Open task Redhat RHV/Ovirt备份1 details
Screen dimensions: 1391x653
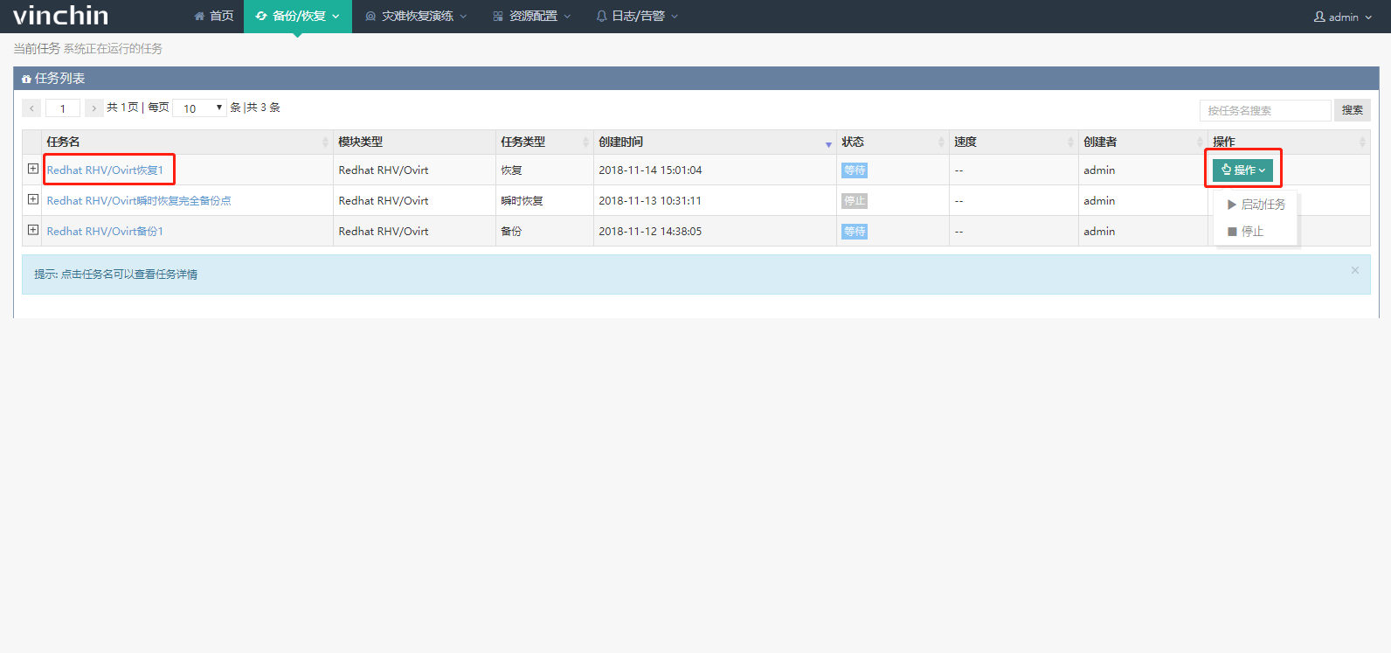click(105, 232)
